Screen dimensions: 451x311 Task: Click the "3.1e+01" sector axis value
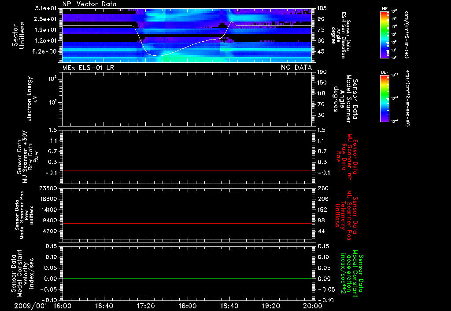click(x=46, y=8)
